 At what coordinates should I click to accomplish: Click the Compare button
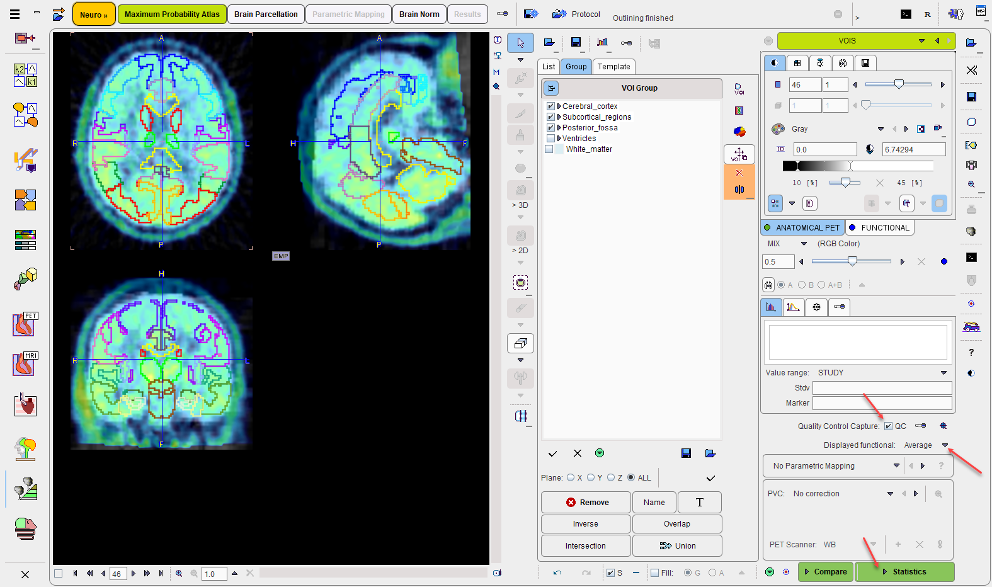826,572
